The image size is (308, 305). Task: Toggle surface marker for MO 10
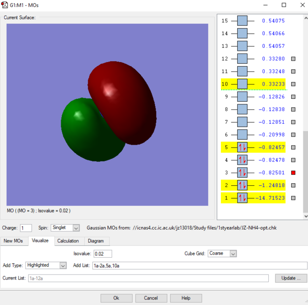293,84
